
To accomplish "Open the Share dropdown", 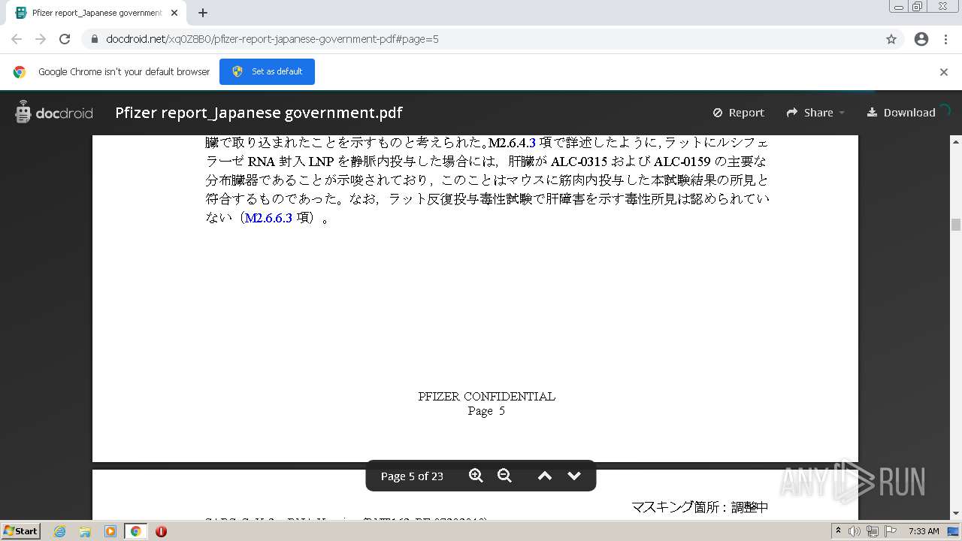I will [x=815, y=113].
